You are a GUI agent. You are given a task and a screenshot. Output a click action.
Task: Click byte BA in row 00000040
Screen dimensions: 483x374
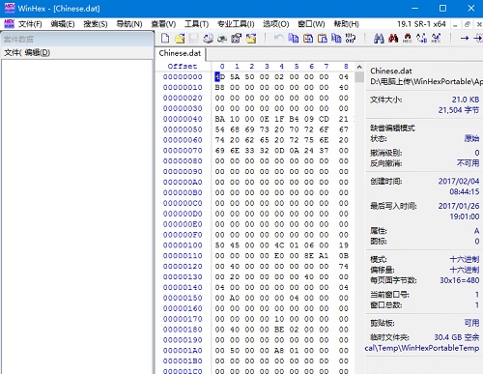[220, 119]
